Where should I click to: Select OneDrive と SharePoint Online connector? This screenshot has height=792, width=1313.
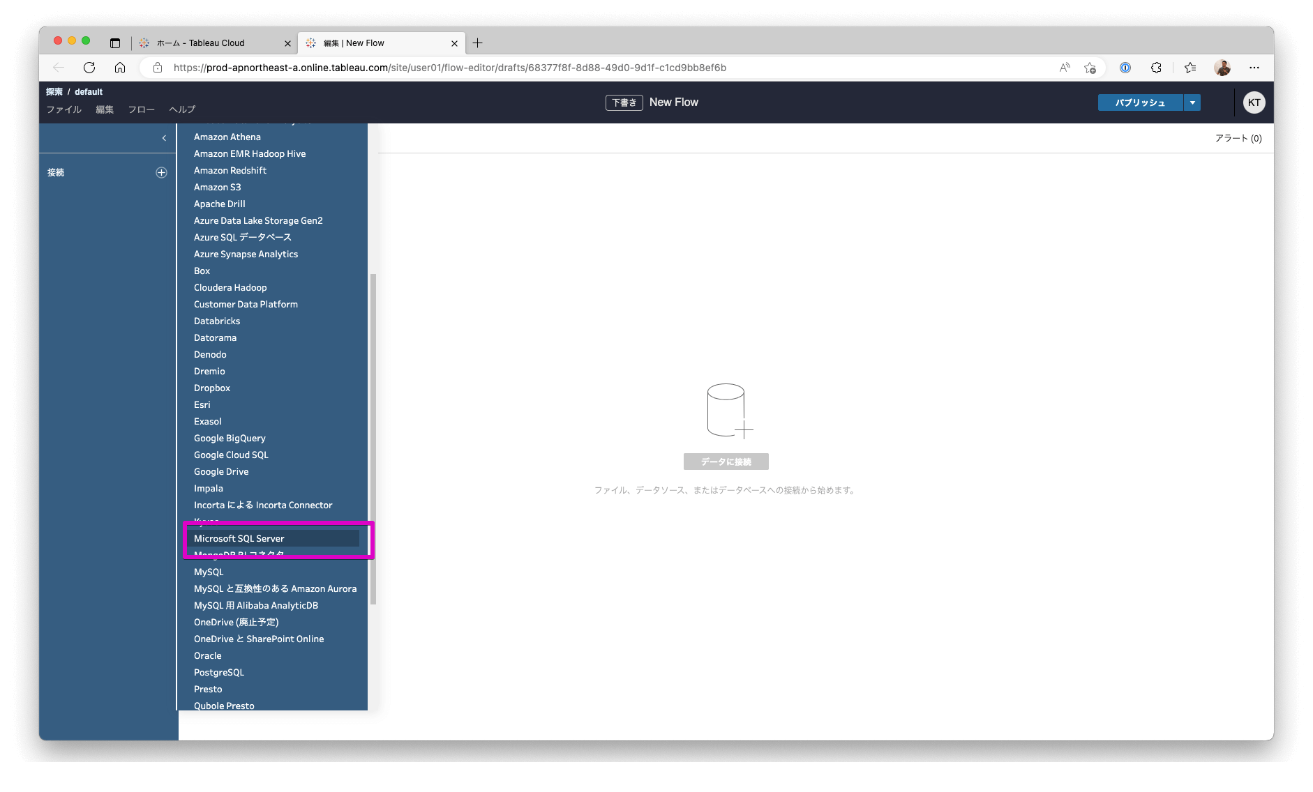(273, 639)
